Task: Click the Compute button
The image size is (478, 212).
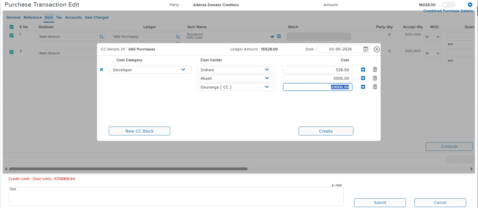Action: 449,146
